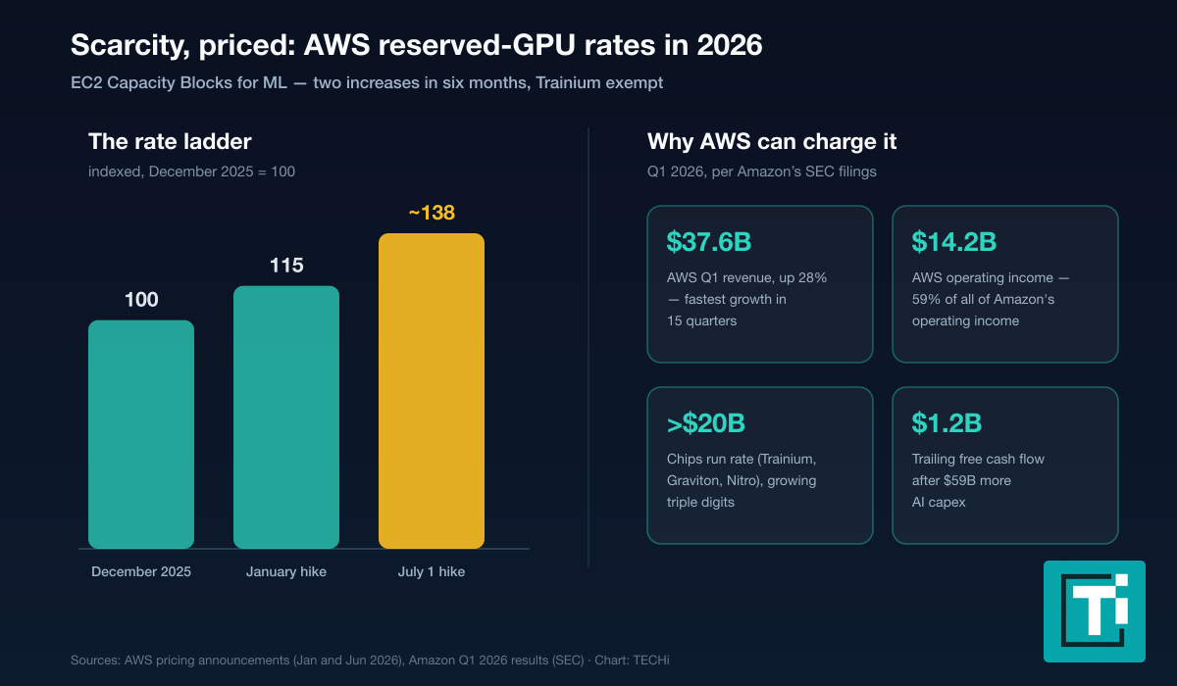The image size is (1177, 686).
Task: Click the 'Chips run rate (Trainium' description
Action: tap(741, 480)
